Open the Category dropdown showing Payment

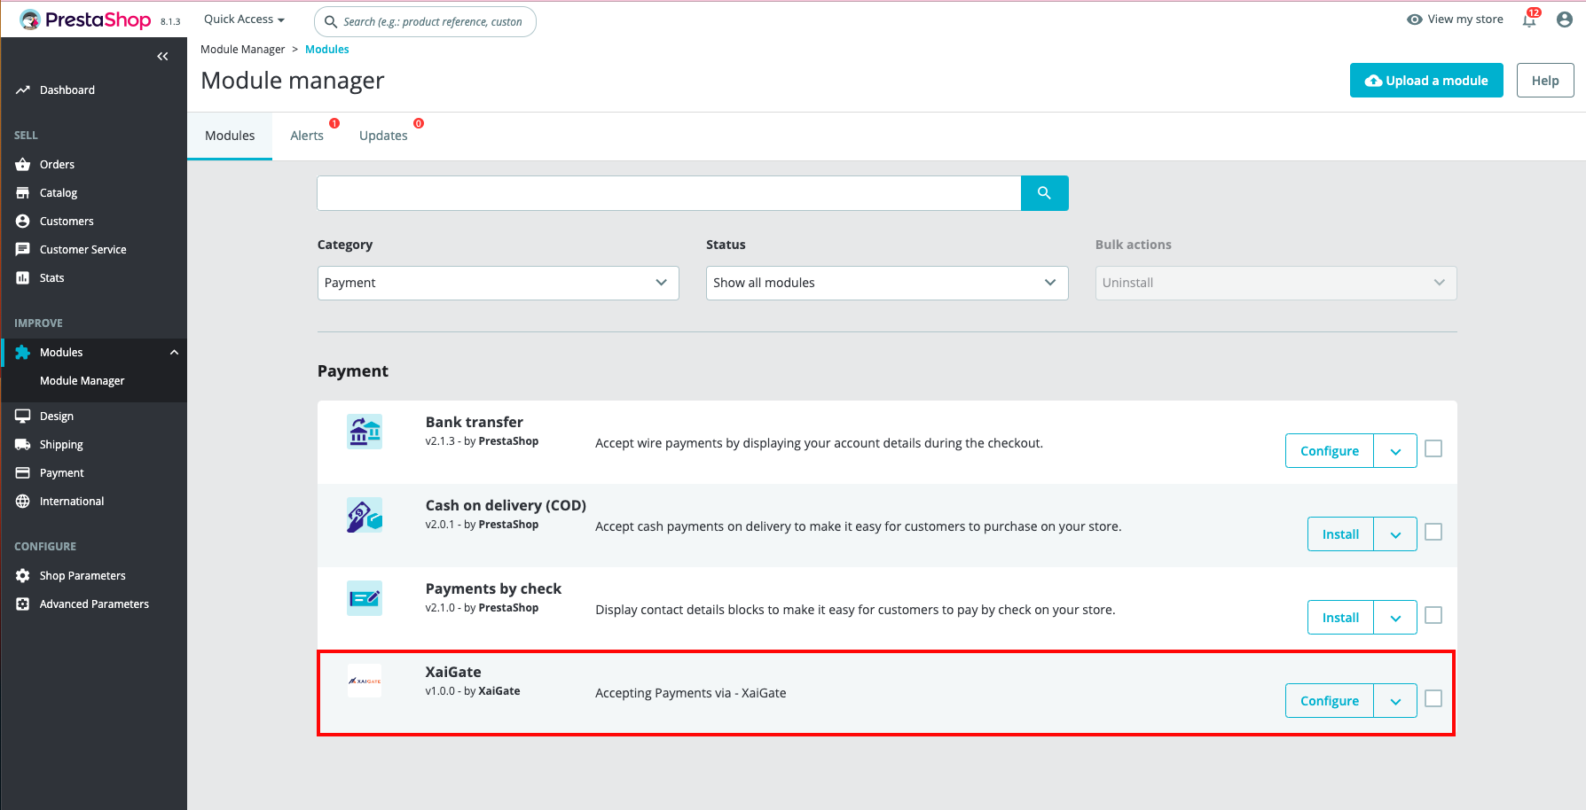tap(499, 283)
